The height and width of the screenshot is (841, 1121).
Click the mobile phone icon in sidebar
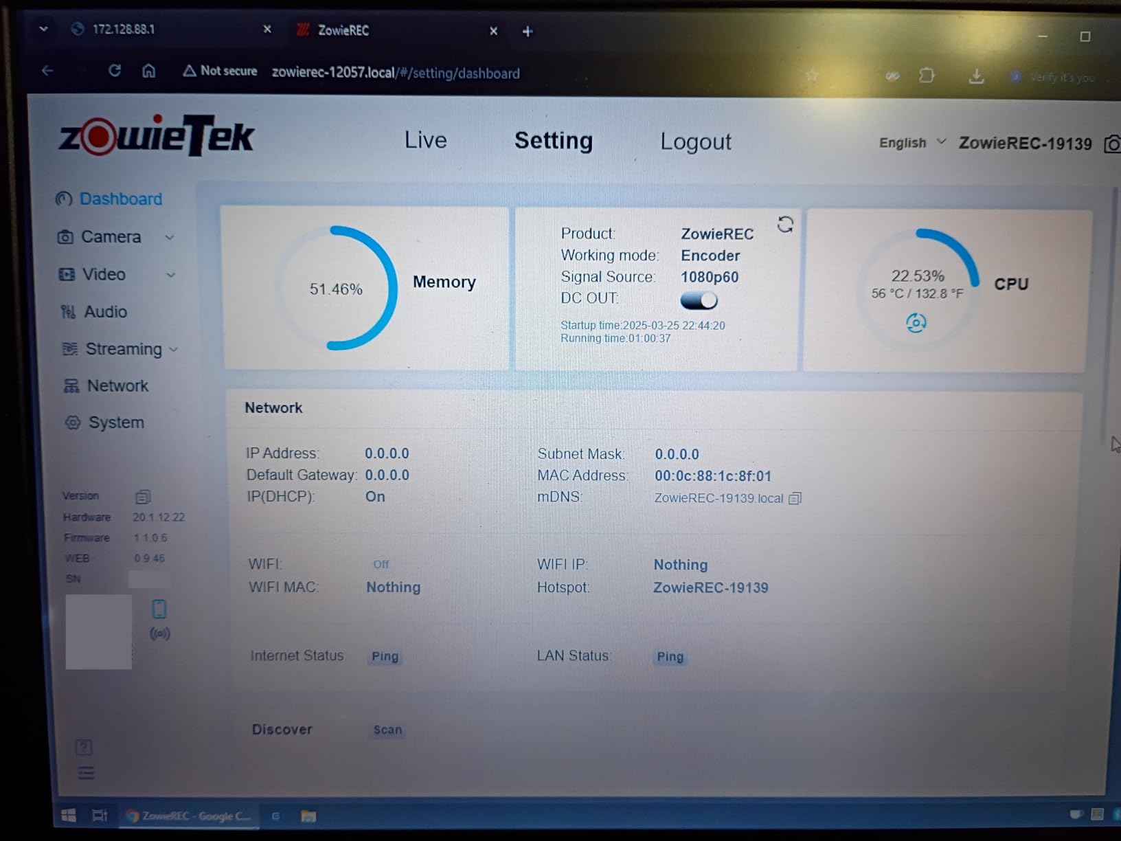pos(159,609)
